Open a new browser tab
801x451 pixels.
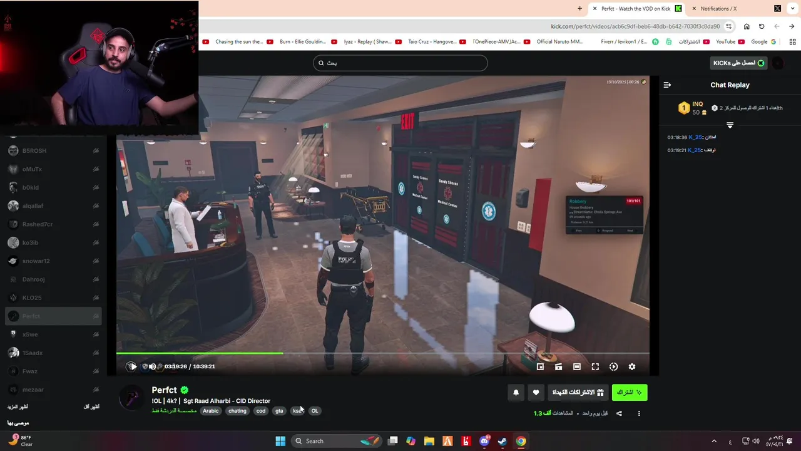pos(579,9)
